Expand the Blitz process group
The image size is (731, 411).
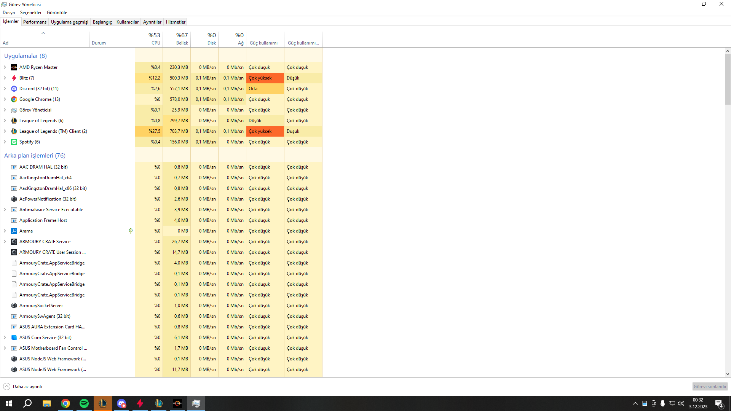click(x=5, y=78)
